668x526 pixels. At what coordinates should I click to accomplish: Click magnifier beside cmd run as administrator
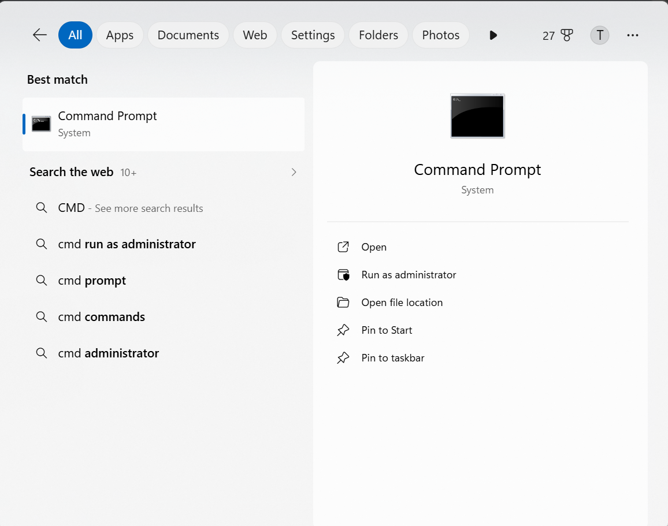(42, 244)
